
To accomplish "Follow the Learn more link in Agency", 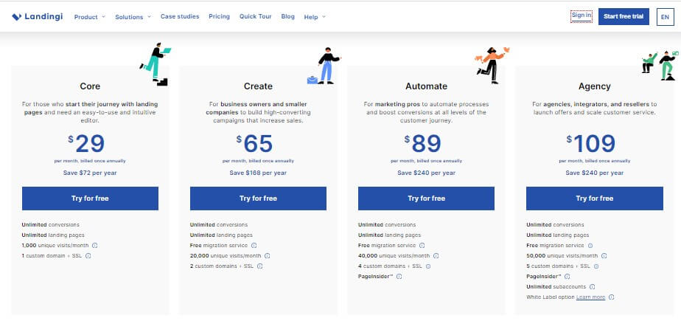I will [590, 297].
